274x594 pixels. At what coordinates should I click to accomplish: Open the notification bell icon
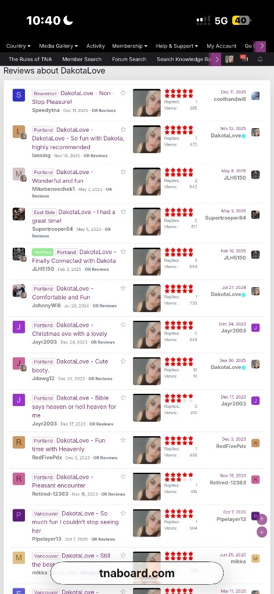(260, 60)
